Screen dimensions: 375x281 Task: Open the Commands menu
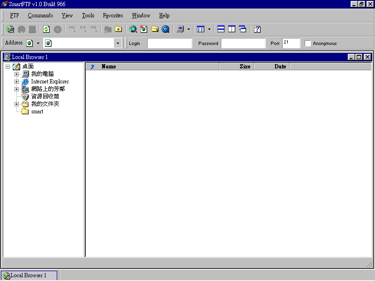tap(40, 15)
